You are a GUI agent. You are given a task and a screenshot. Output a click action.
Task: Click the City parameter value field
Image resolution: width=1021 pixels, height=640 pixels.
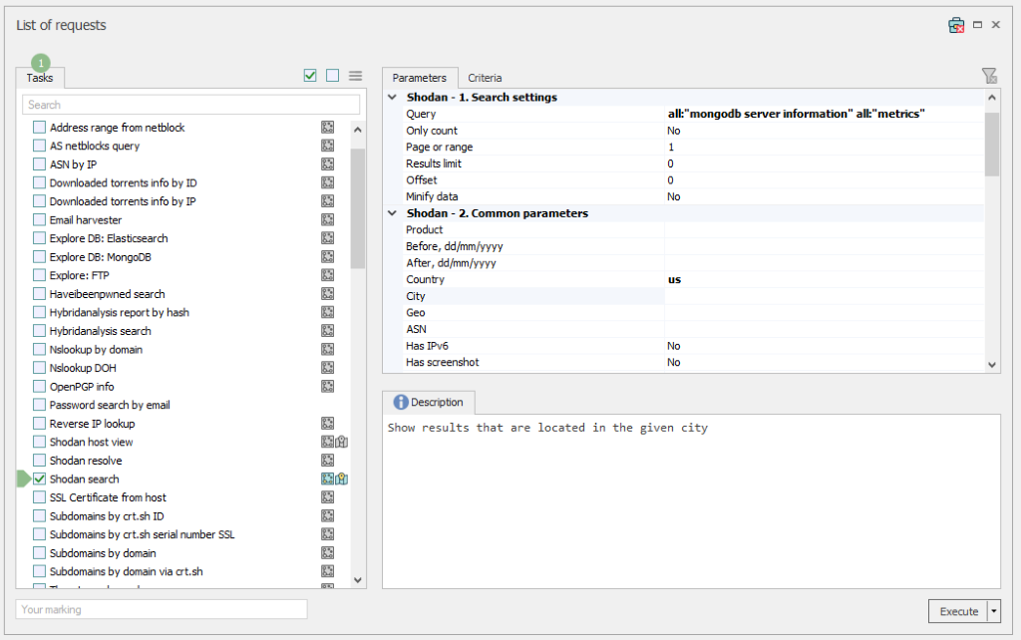(x=825, y=296)
